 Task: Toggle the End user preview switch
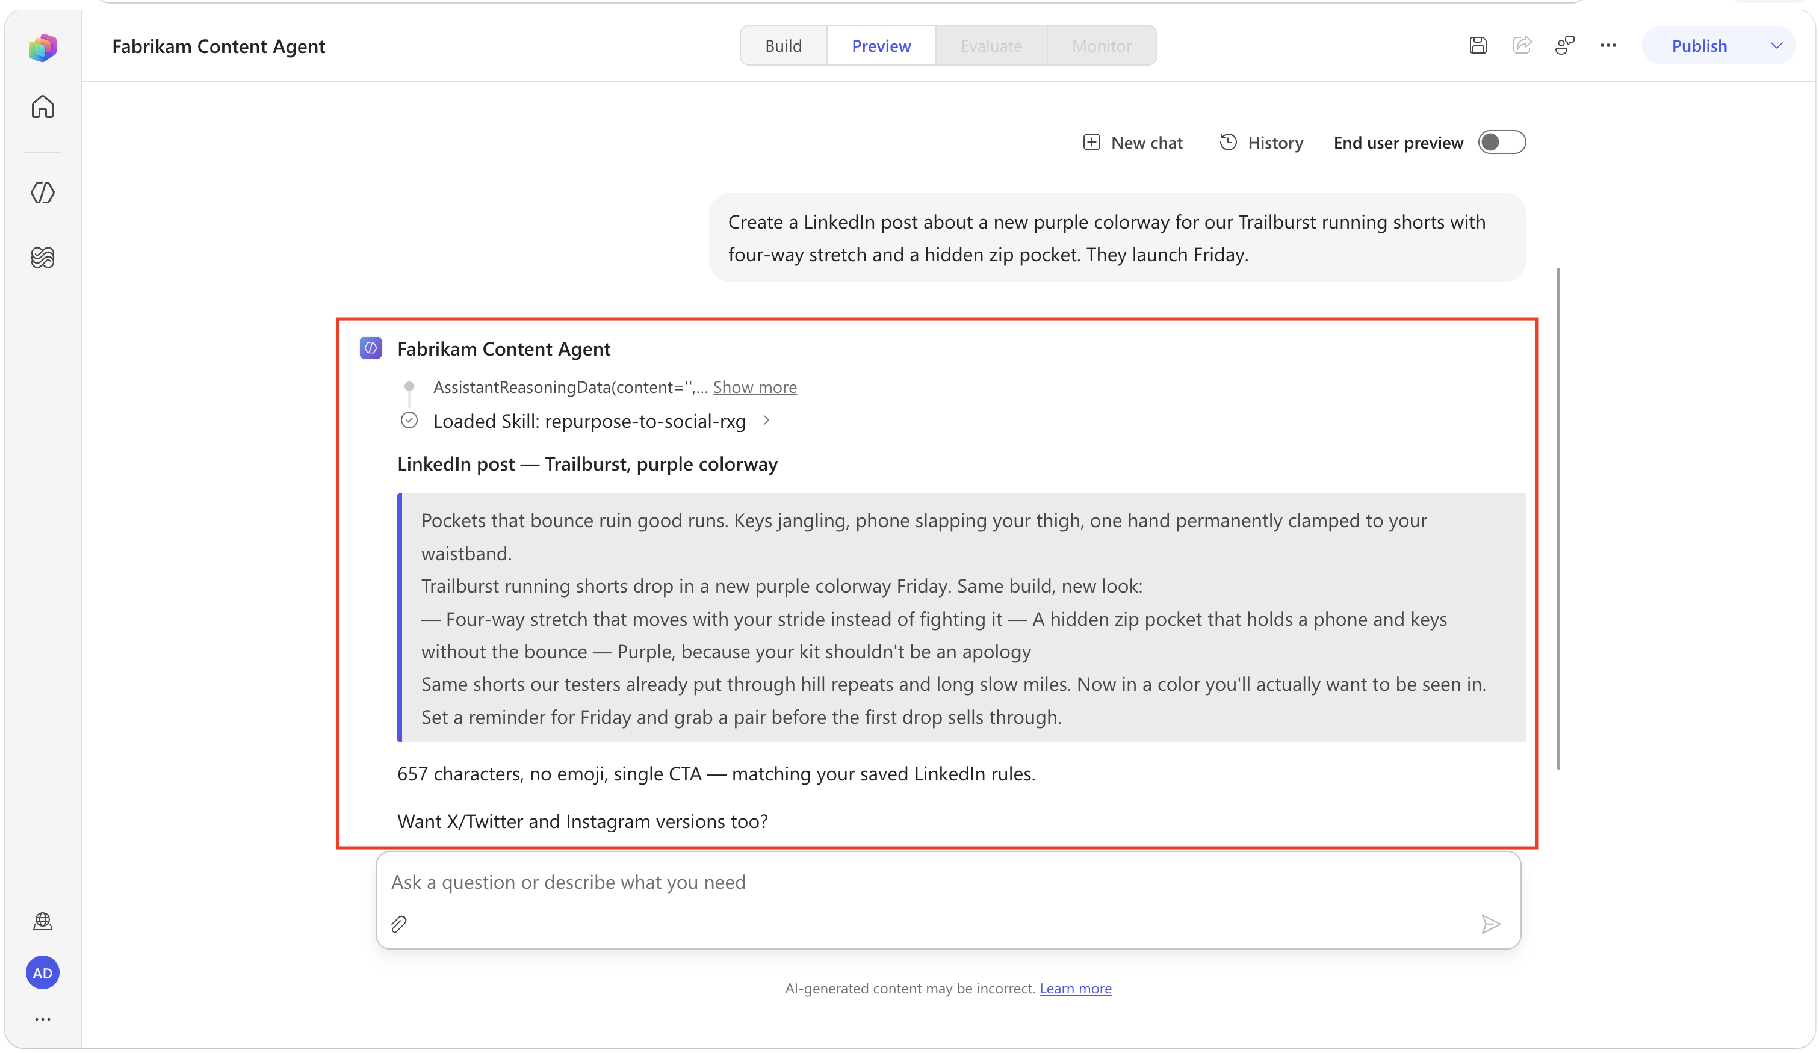point(1501,142)
